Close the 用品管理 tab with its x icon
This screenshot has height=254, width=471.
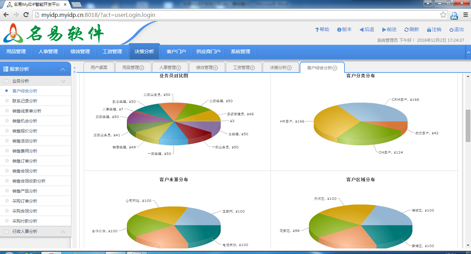(x=142, y=68)
